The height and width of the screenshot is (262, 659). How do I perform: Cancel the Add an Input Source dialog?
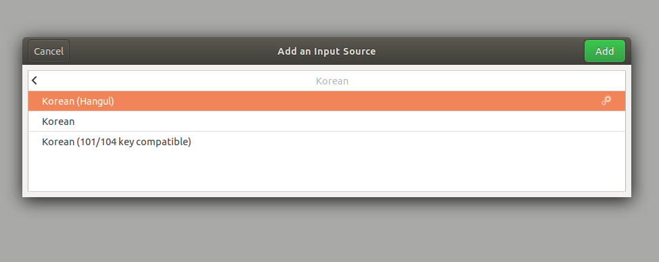[x=49, y=51]
